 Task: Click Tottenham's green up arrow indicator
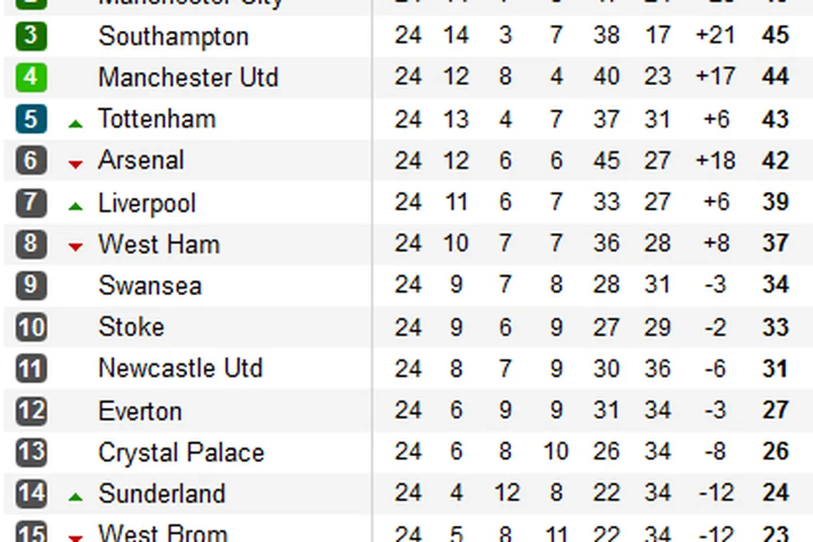75,122
